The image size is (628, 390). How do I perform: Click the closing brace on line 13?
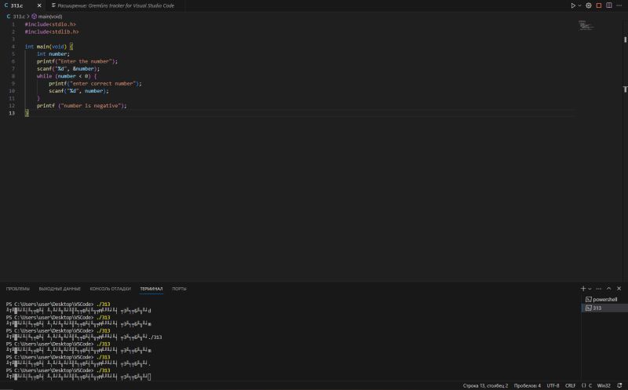[x=27, y=113]
